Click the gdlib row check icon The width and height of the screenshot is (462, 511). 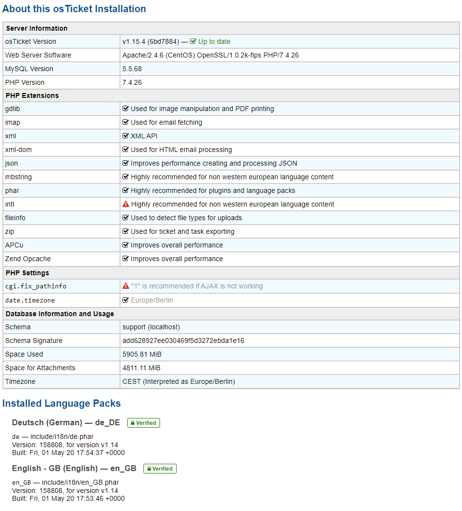tap(125, 109)
